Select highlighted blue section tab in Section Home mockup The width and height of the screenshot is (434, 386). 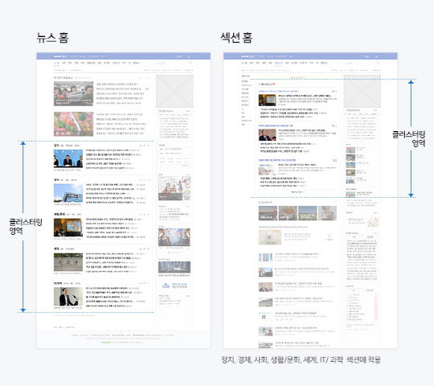(278, 64)
